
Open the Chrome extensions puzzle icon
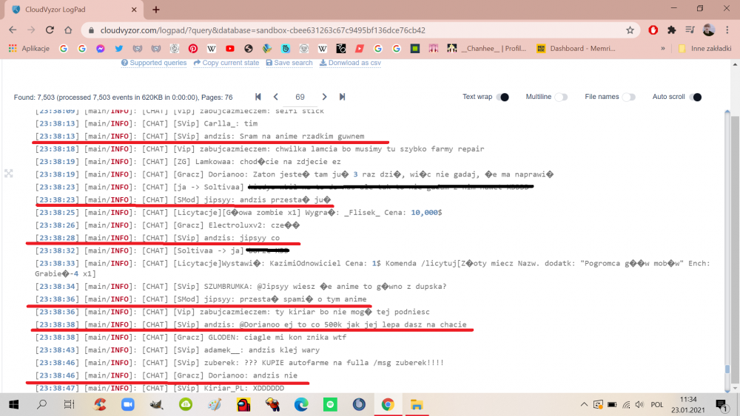click(x=671, y=30)
